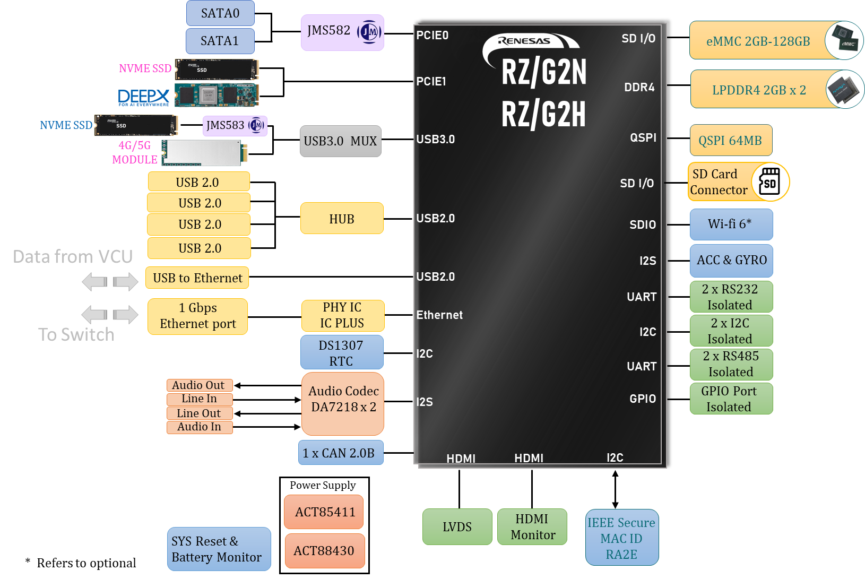Click the PCIE0 port label
865x579 pixels.
[x=433, y=36]
